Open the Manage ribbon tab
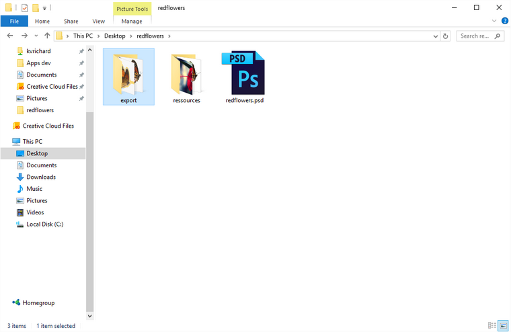Viewport: 511px width, 332px height. click(132, 22)
